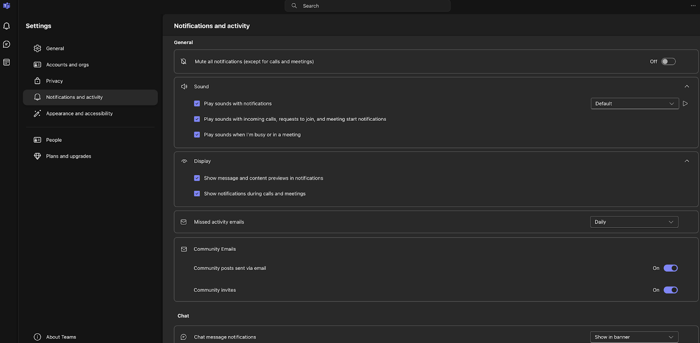
Task: Click the three-dot more options icon
Action: click(x=693, y=6)
